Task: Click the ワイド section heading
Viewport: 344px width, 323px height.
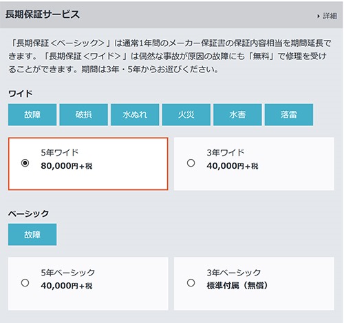Action: click(x=21, y=94)
